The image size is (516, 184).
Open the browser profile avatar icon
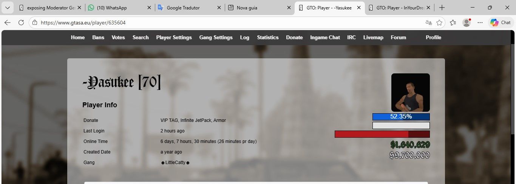pos(467,23)
